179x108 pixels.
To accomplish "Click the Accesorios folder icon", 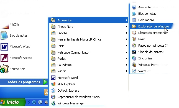I will pos(53,20).
